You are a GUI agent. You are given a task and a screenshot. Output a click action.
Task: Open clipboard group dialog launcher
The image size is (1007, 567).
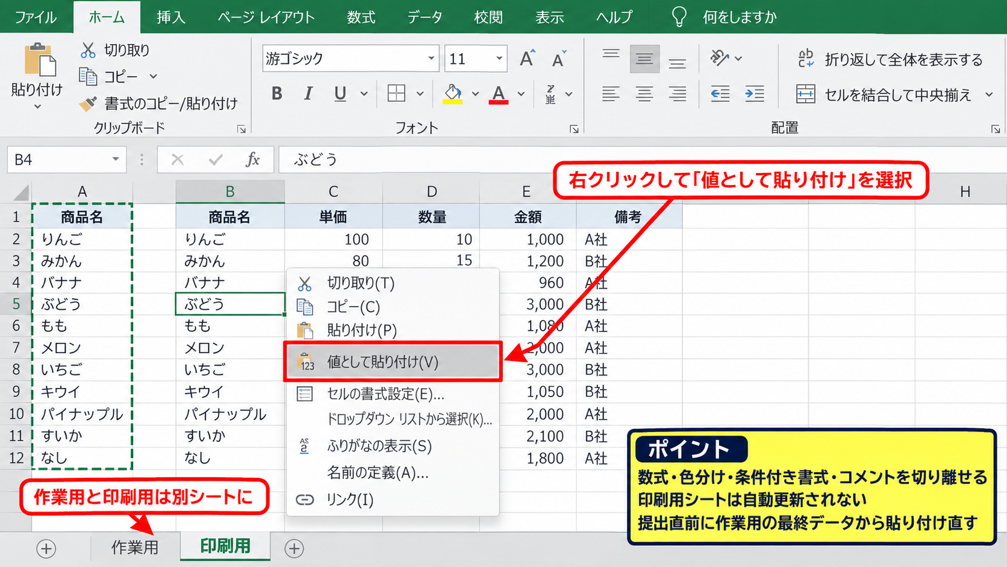point(242,129)
